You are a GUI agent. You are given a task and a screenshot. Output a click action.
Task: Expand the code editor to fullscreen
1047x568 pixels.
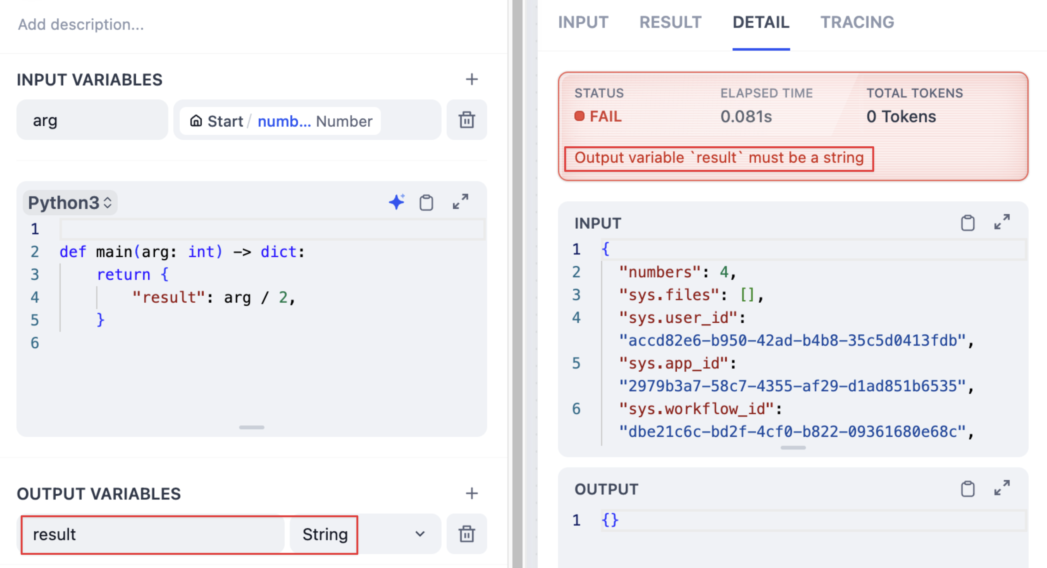click(461, 202)
